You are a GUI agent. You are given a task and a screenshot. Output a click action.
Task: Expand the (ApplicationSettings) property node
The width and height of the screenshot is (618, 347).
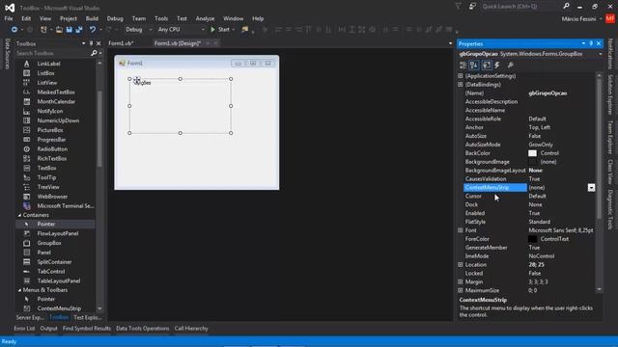461,76
